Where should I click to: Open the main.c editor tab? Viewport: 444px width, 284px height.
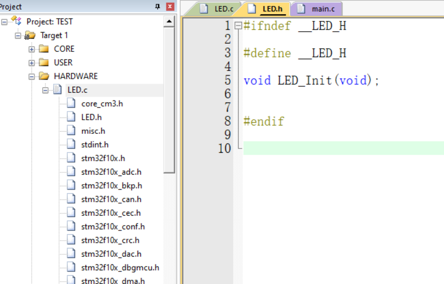pos(317,9)
